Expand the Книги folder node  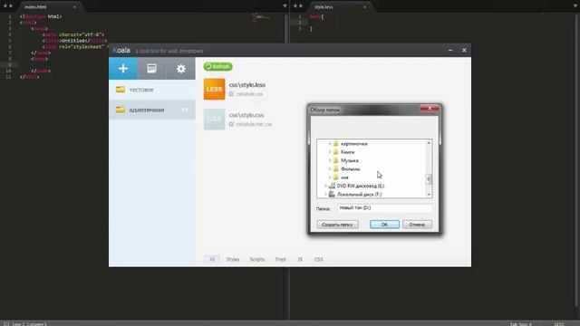click(330, 152)
